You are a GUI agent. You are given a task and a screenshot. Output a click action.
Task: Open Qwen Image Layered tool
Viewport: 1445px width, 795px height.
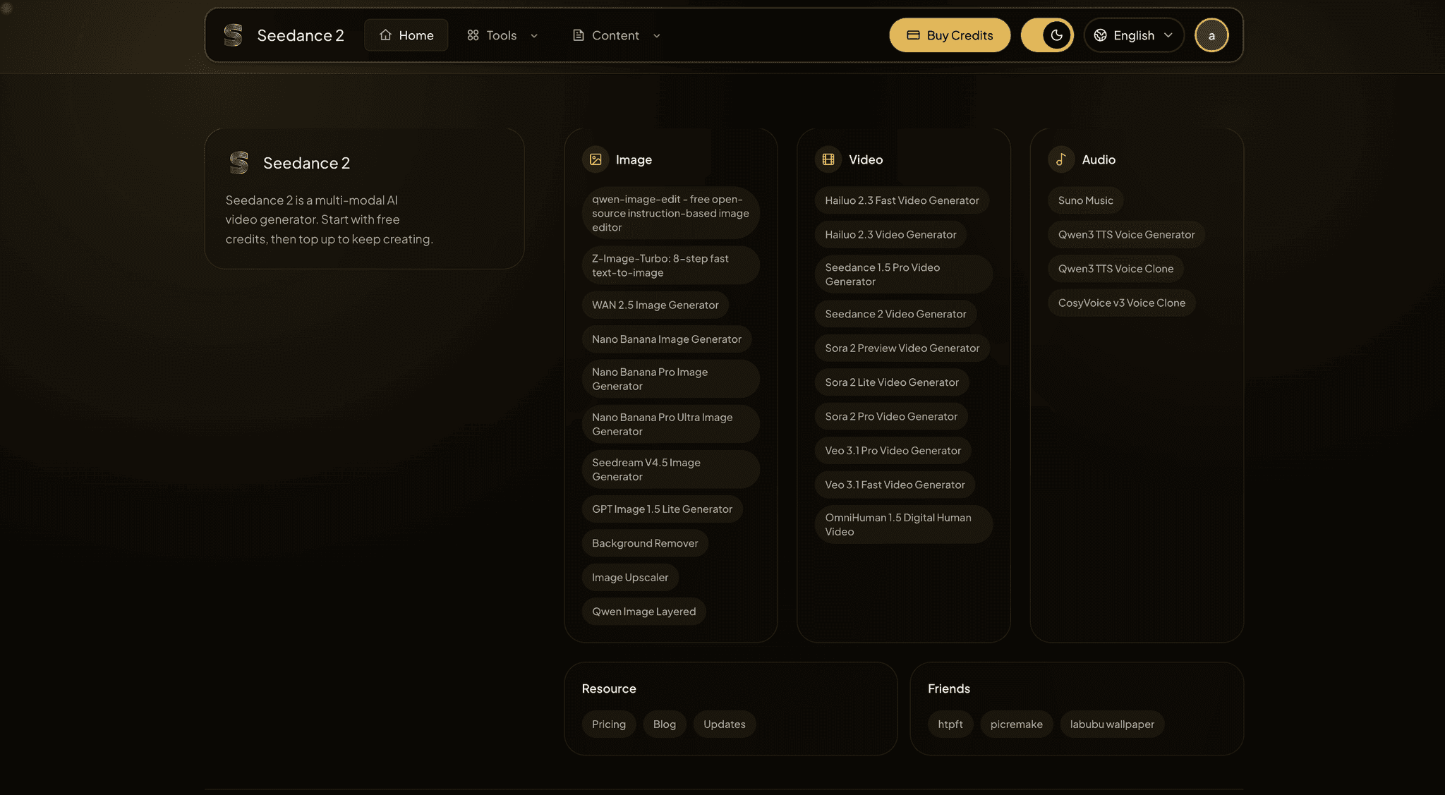point(644,612)
